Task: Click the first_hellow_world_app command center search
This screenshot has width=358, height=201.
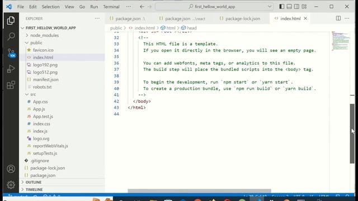Action: click(215, 7)
